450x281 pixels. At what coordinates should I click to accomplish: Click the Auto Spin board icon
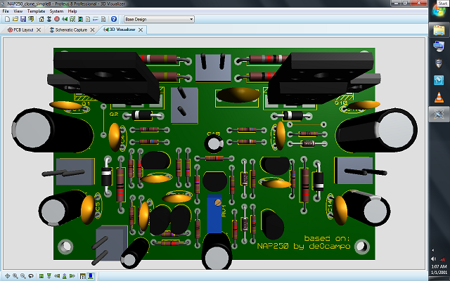pos(31,276)
